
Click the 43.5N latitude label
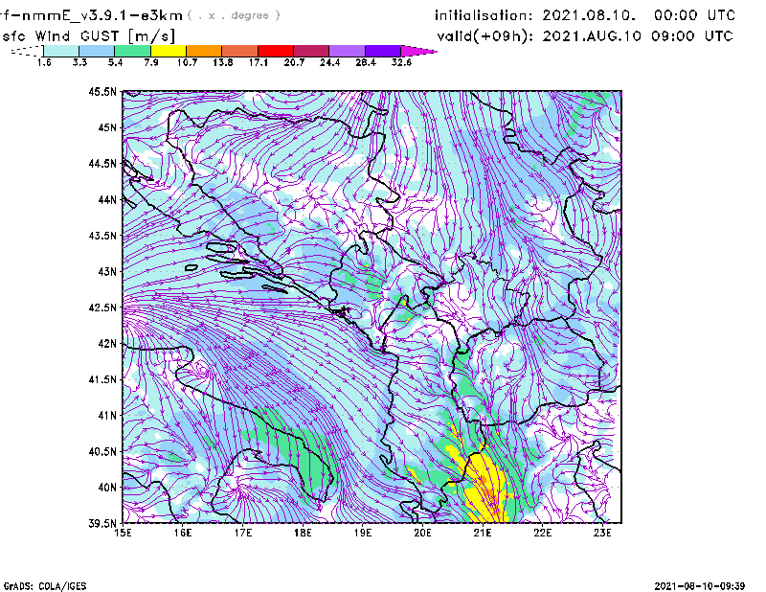coord(102,236)
